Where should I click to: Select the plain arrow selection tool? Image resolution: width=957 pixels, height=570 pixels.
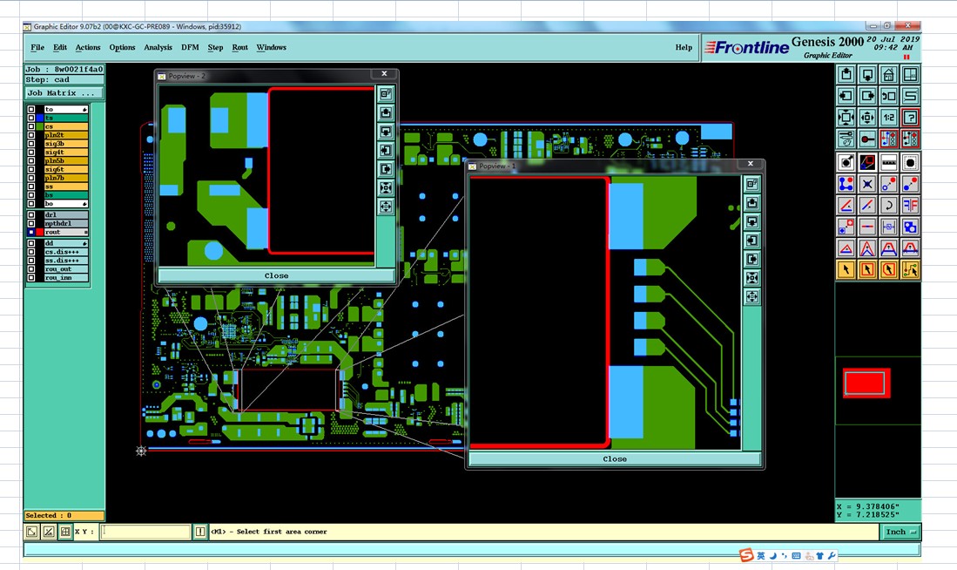846,269
